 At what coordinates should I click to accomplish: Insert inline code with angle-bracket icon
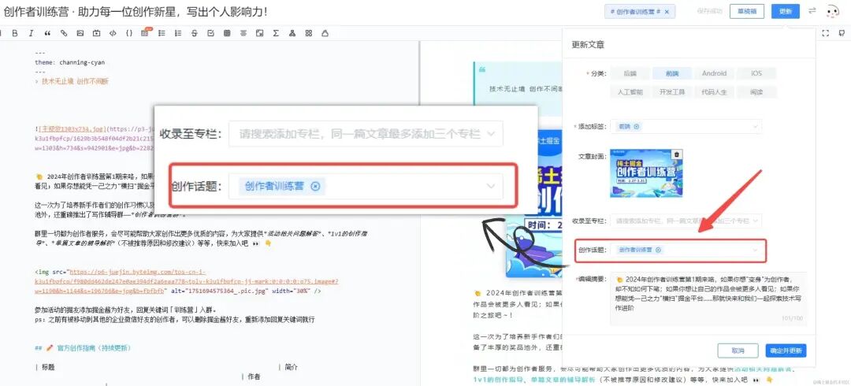[113, 34]
